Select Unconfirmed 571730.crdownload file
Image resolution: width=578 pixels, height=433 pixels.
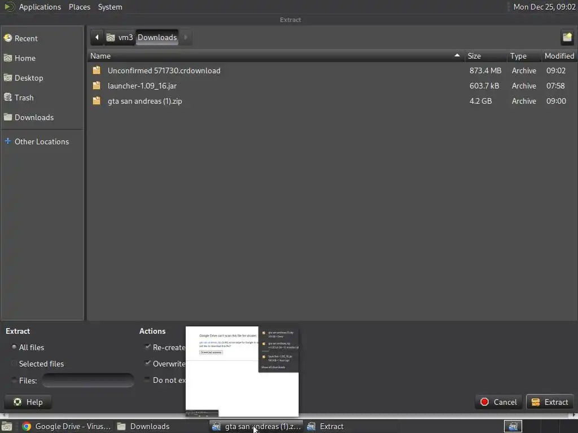pyautogui.click(x=332, y=70)
